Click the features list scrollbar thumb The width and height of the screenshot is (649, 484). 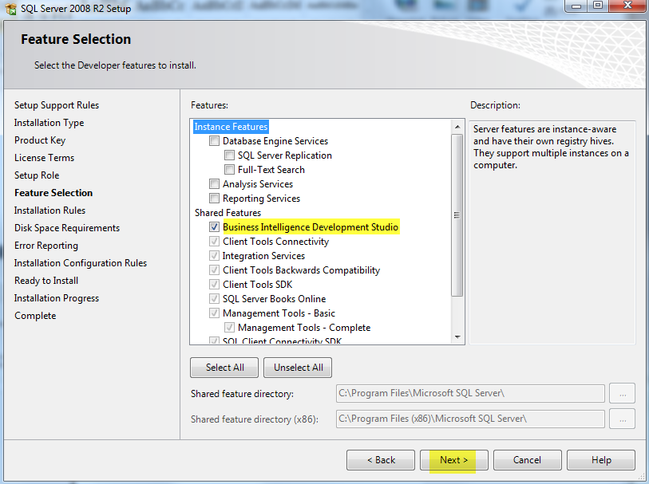click(x=457, y=215)
